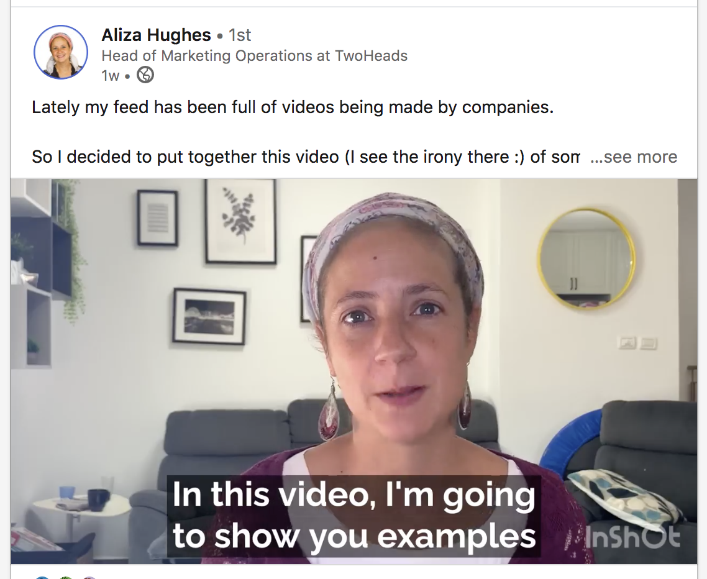Click the 1w post timestamp

point(111,75)
